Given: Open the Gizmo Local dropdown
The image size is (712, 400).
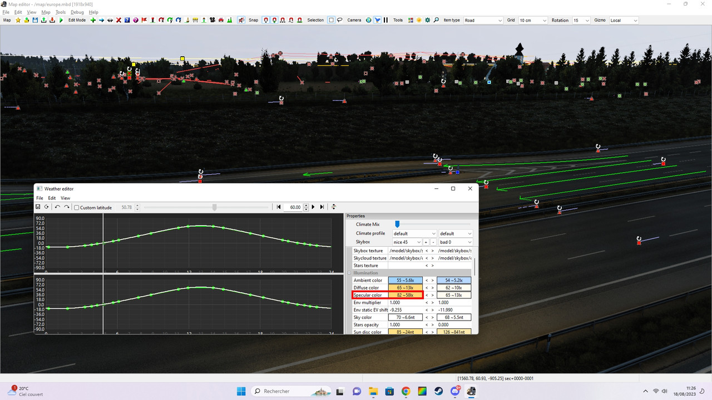Looking at the screenshot, I should [624, 20].
